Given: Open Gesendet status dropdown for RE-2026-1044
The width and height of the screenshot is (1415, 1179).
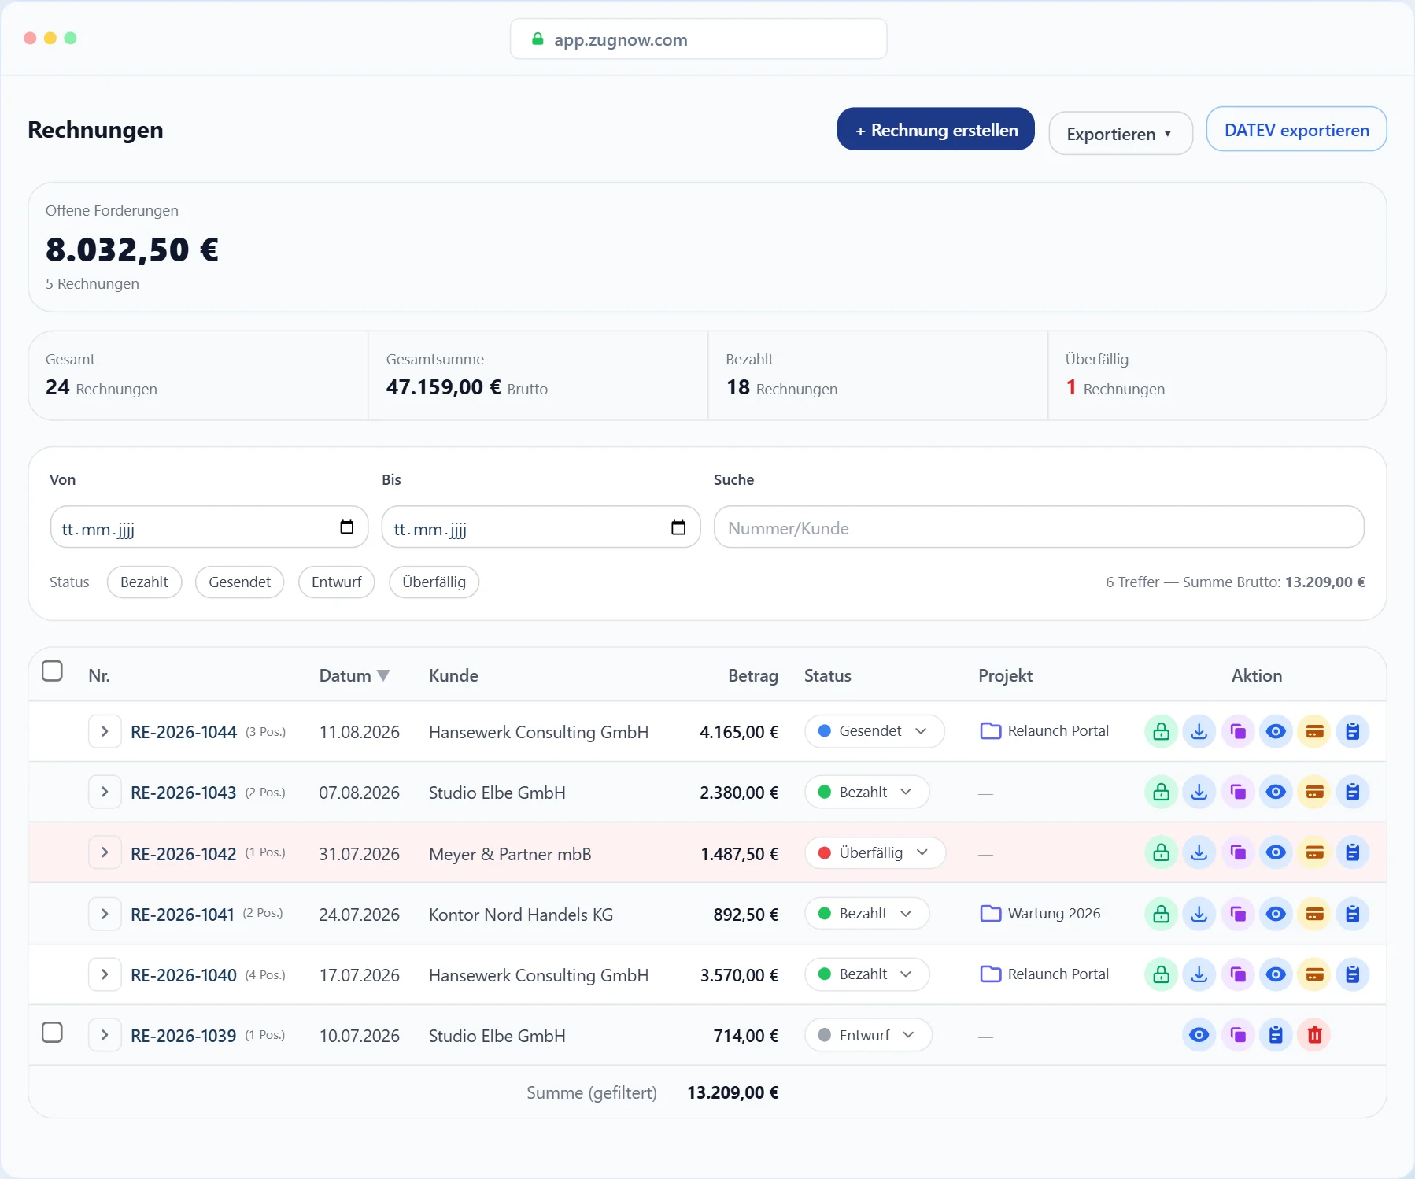Looking at the screenshot, I should 874,731.
